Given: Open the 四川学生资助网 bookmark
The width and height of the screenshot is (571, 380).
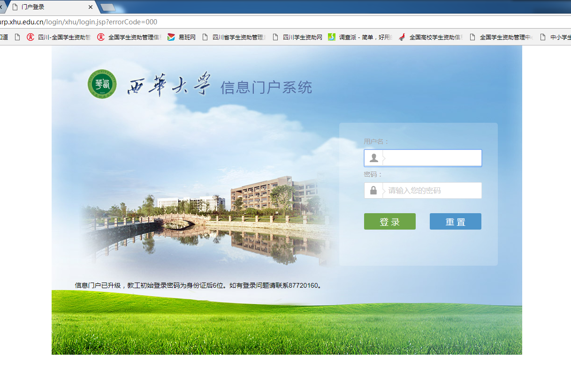Looking at the screenshot, I should coord(302,37).
